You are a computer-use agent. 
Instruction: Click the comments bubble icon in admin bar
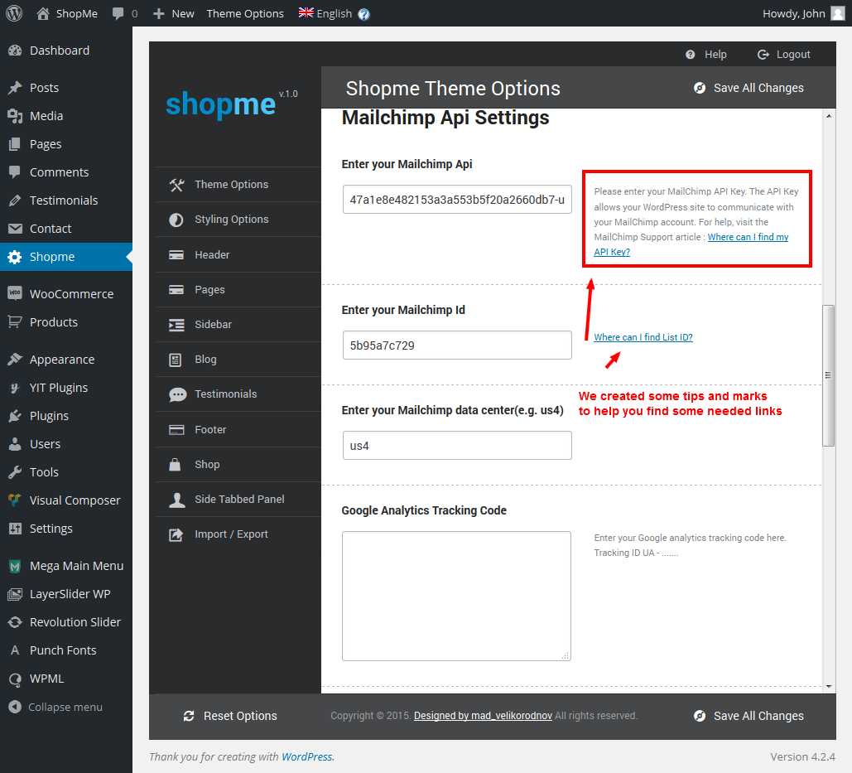pyautogui.click(x=118, y=13)
